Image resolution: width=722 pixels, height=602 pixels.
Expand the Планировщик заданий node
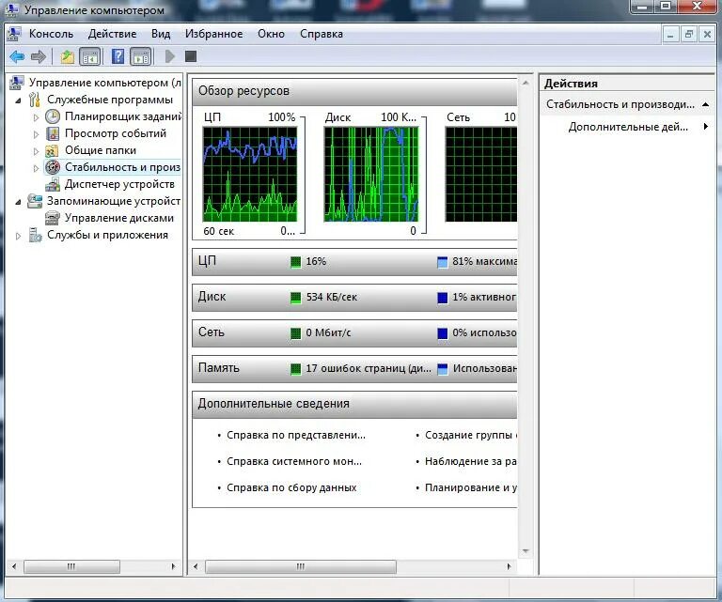click(36, 117)
